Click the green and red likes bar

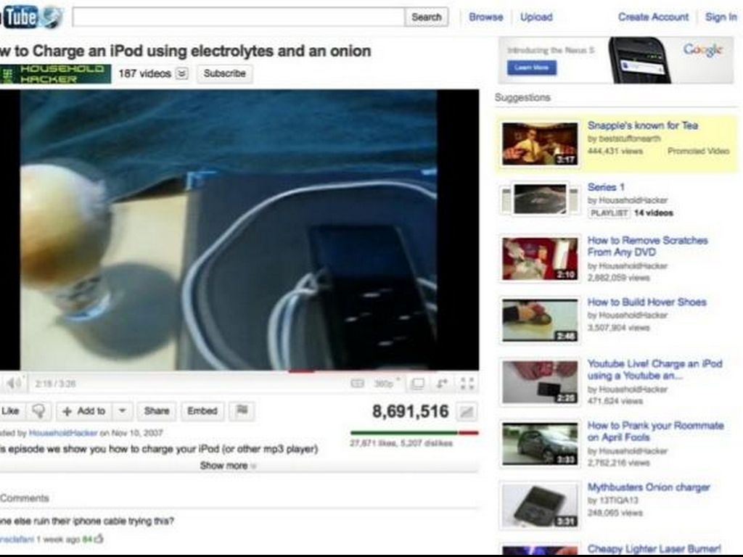pos(414,432)
